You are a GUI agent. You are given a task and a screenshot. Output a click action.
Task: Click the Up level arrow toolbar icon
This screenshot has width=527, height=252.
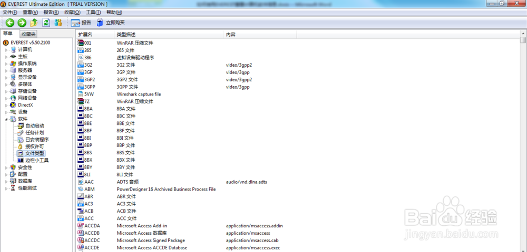34,23
